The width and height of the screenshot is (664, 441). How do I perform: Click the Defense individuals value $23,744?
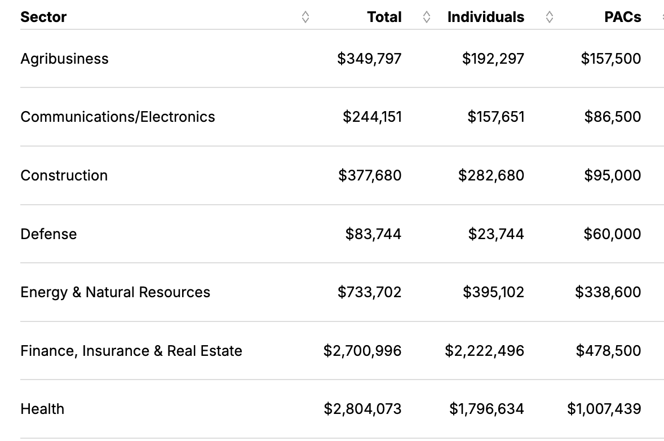click(x=495, y=234)
